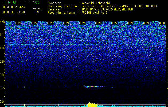Image resolution: width=168 pixels, height=107 pixels.
Task: Click the 0624 time marker
Action: pos(66,23)
